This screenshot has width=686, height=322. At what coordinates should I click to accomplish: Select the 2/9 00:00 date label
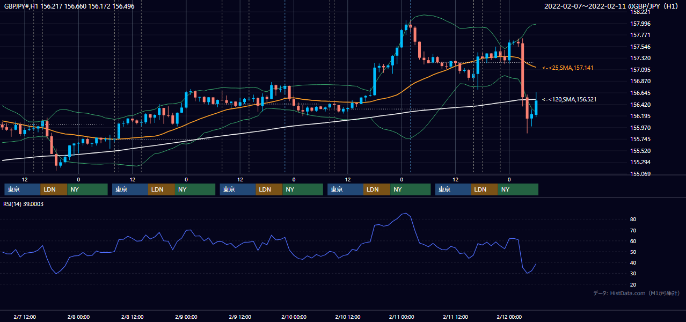pos(186,317)
